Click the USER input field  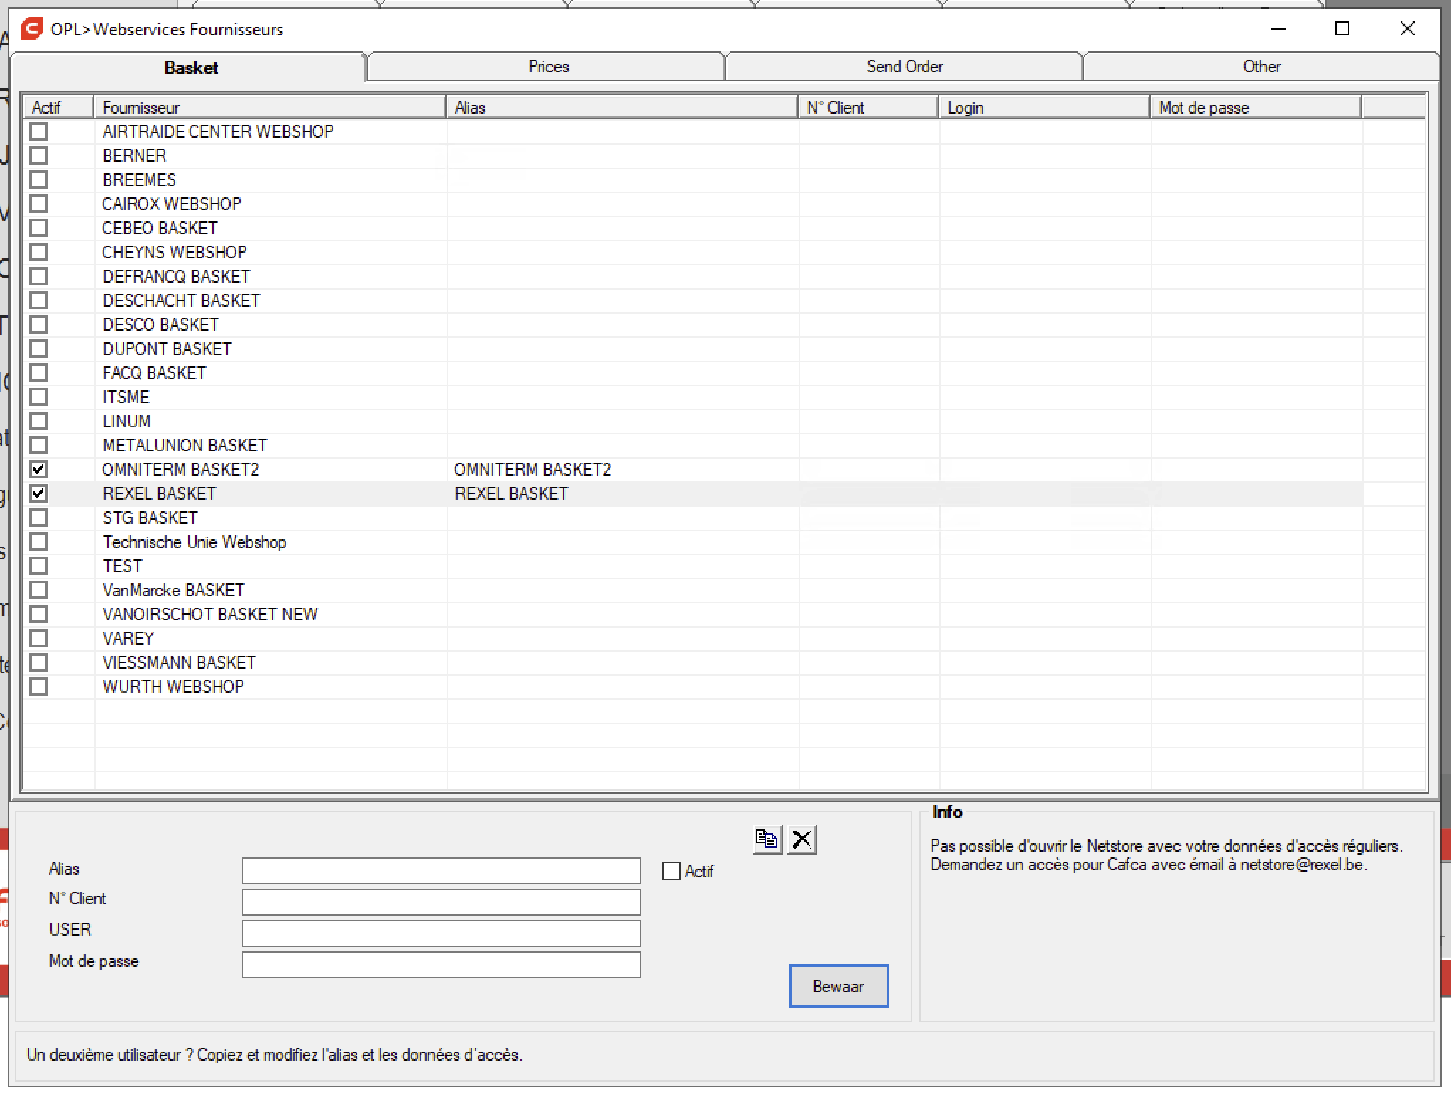(x=442, y=933)
